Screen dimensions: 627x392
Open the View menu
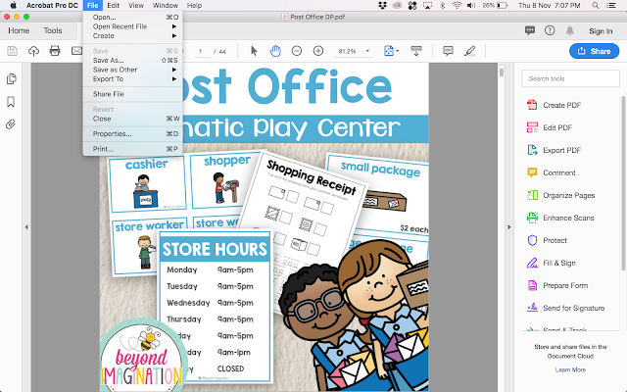pyautogui.click(x=136, y=5)
